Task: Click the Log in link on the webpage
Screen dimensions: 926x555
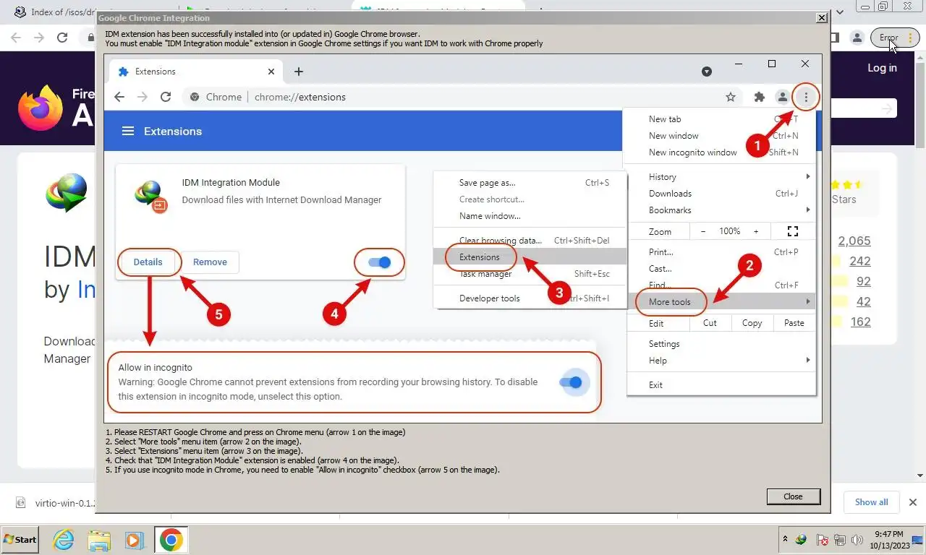Action: (882, 68)
